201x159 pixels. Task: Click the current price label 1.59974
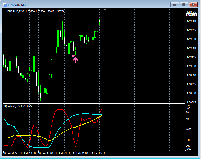coord(191,15)
